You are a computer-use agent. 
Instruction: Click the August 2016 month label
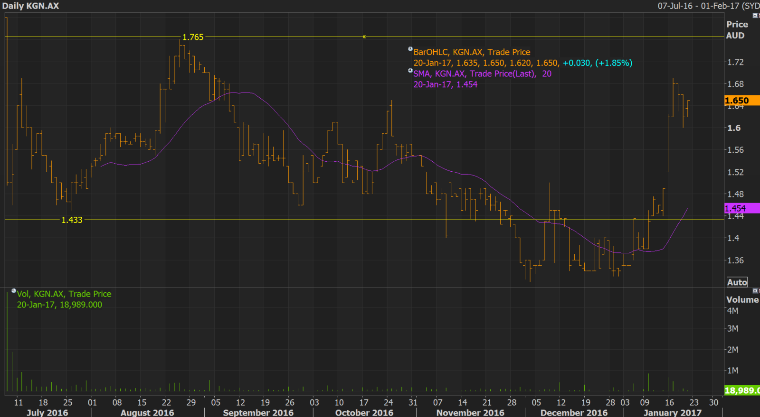(147, 412)
